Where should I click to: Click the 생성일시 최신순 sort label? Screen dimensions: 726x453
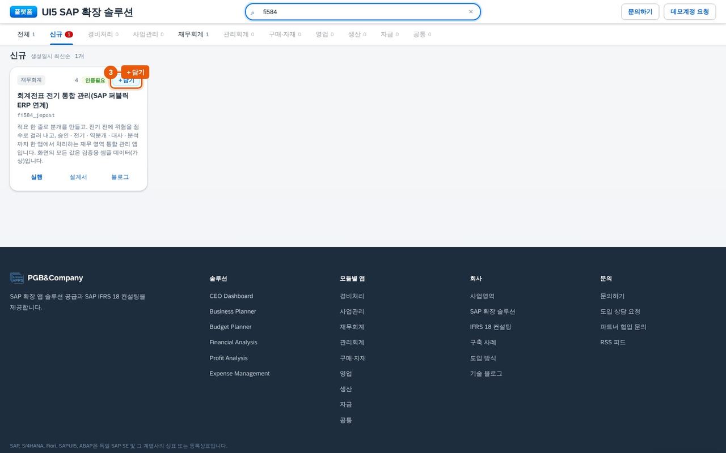coord(50,57)
